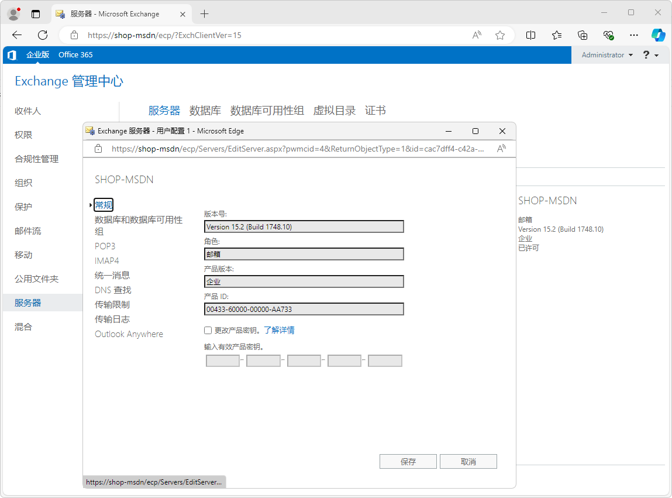Click the 保存 button
The width and height of the screenshot is (672, 498).
pyautogui.click(x=408, y=462)
